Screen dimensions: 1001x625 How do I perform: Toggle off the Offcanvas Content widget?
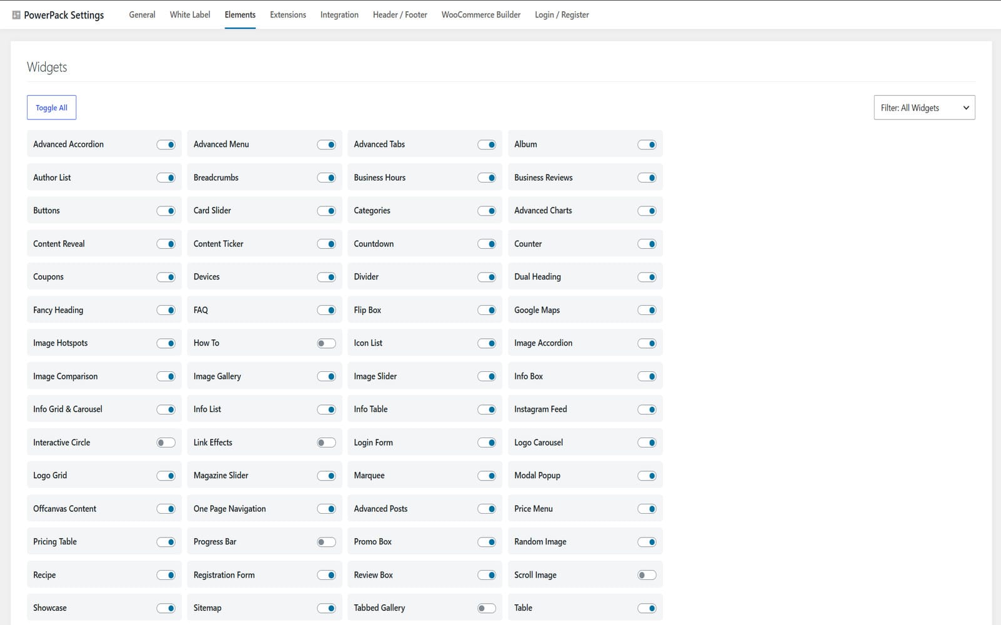pyautogui.click(x=166, y=509)
